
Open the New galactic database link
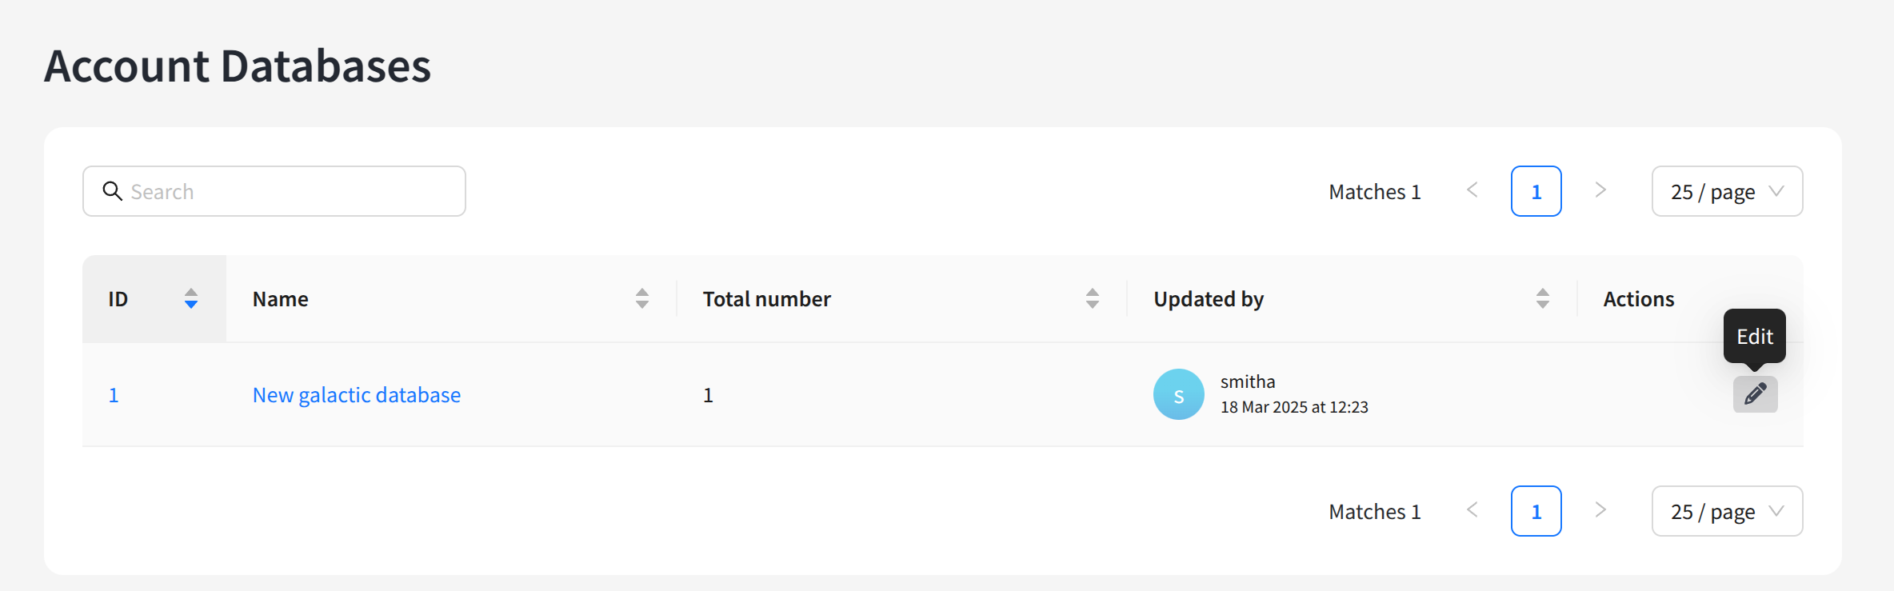[356, 395]
